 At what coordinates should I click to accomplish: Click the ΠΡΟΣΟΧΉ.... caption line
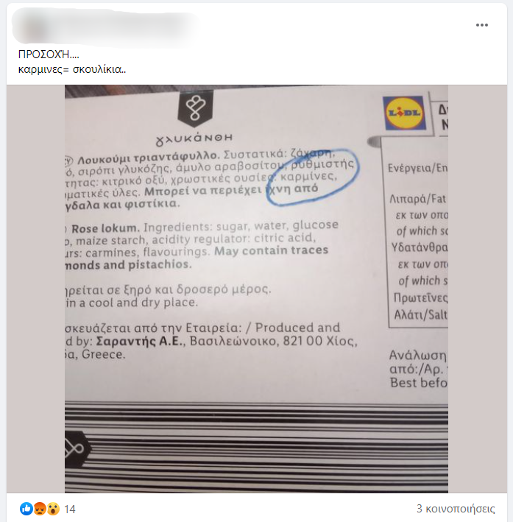point(49,54)
